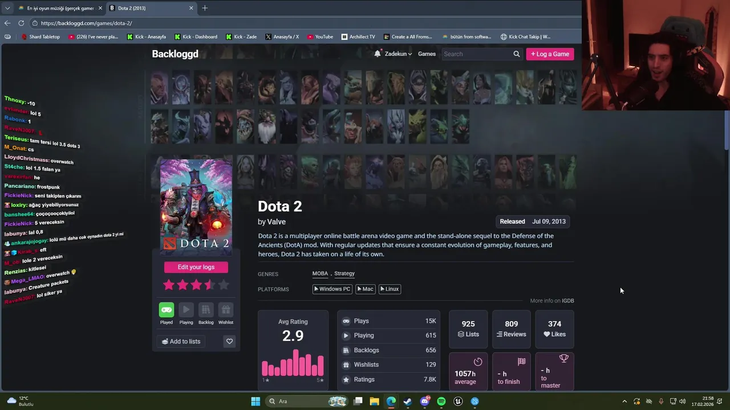
Task: Open File Explorer from the taskbar
Action: pos(374,401)
